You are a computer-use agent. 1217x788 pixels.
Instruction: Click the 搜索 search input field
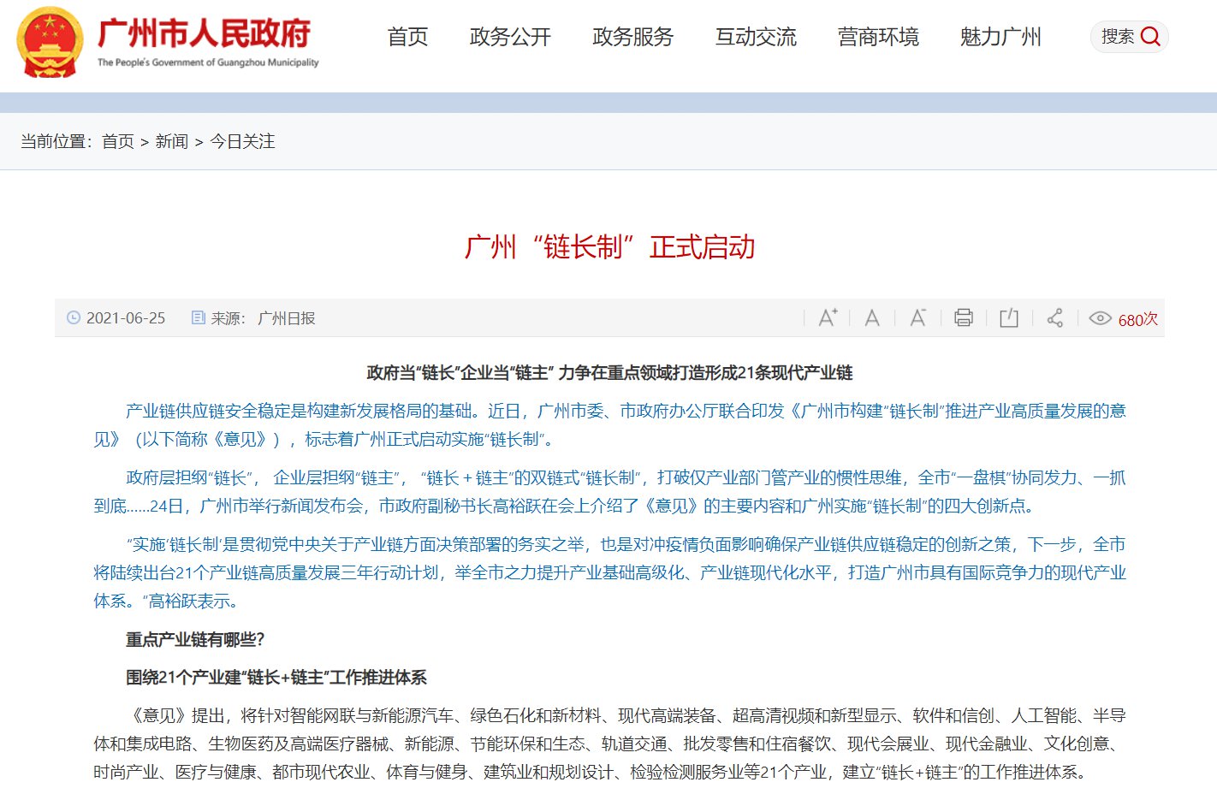click(1117, 37)
